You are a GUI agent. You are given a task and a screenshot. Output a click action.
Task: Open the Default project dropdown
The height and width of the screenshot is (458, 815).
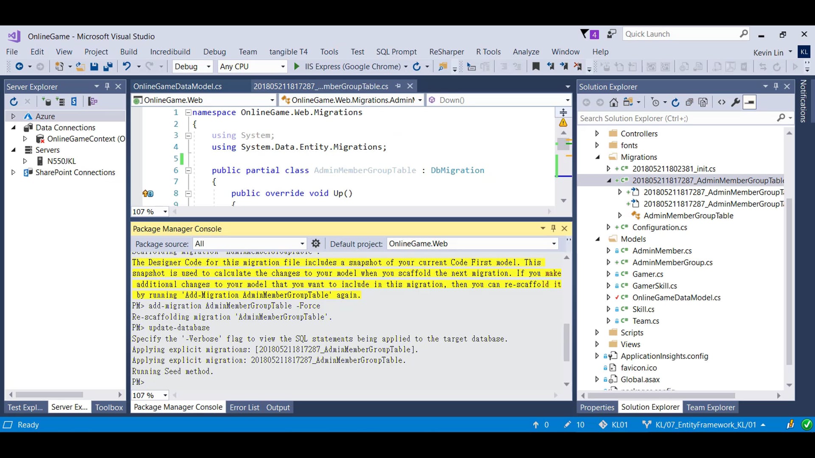554,243
